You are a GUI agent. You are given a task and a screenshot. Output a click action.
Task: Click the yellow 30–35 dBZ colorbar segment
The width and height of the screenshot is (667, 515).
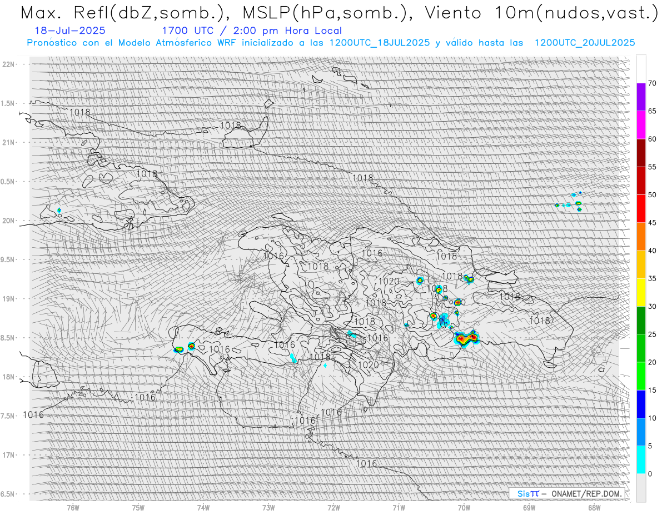pos(641,292)
